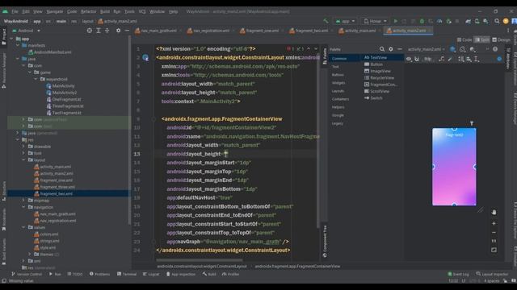
Task: Switch editor to Design view
Action: point(501,39)
